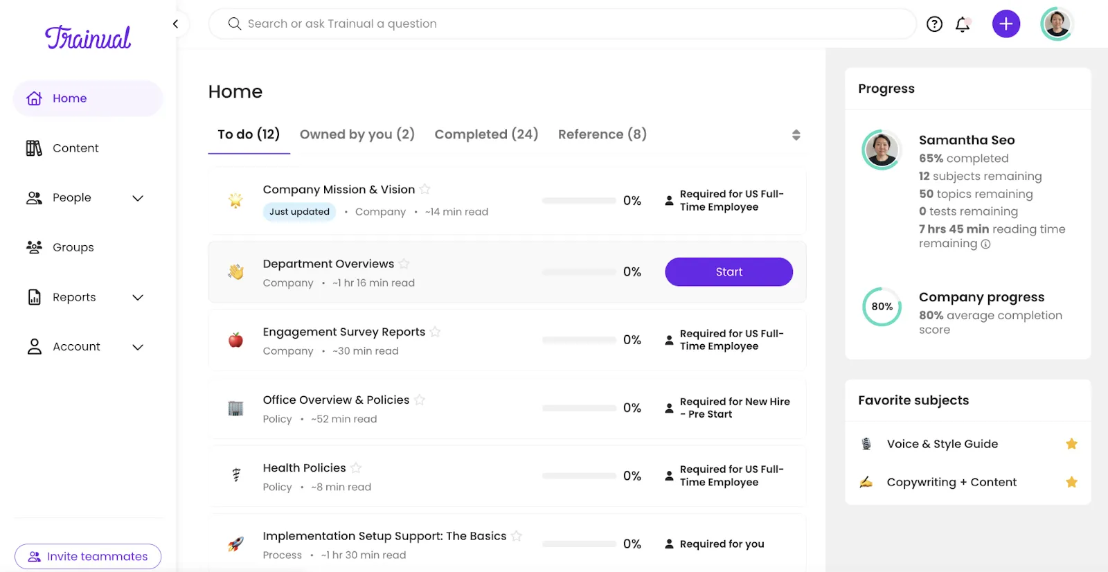Click the purple plus create button

tap(1006, 24)
